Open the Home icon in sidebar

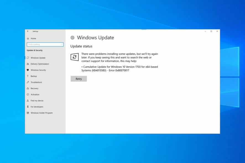[28, 38]
